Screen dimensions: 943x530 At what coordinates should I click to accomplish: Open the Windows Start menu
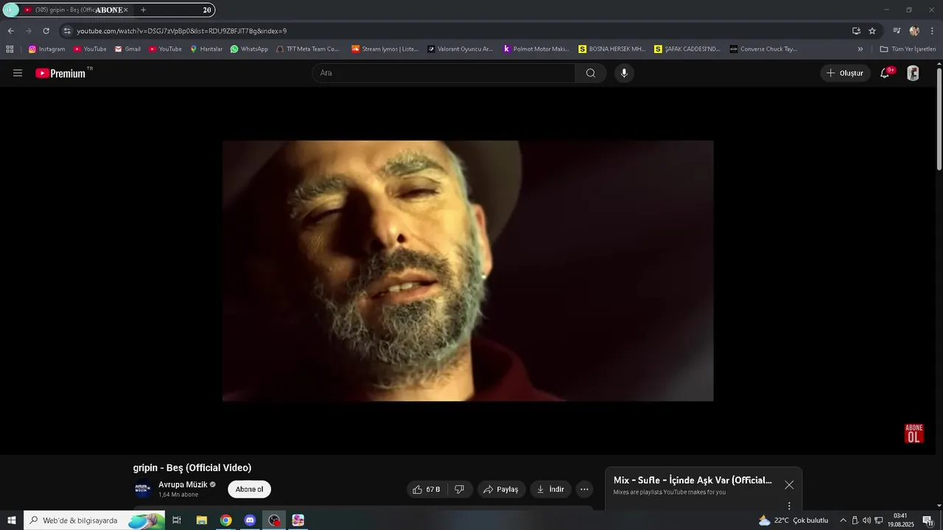click(x=12, y=520)
